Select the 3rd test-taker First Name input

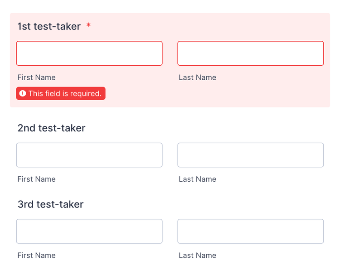pyautogui.click(x=89, y=231)
